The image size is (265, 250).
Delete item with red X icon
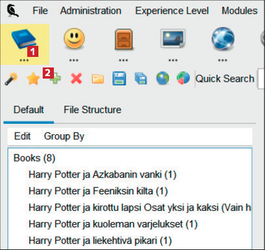point(76,79)
